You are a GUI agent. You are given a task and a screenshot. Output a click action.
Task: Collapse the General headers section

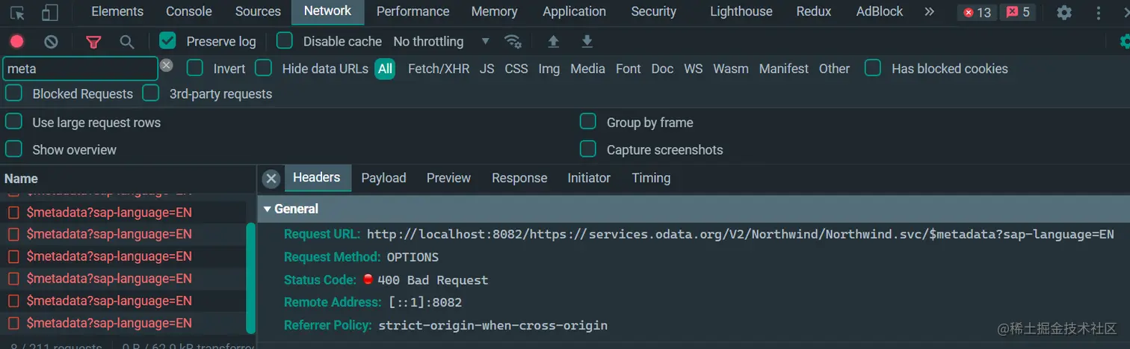(x=268, y=209)
